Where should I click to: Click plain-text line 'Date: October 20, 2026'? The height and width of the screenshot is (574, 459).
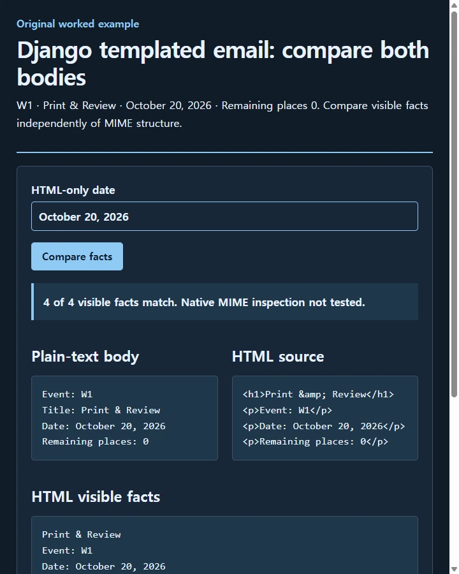pyautogui.click(x=103, y=426)
